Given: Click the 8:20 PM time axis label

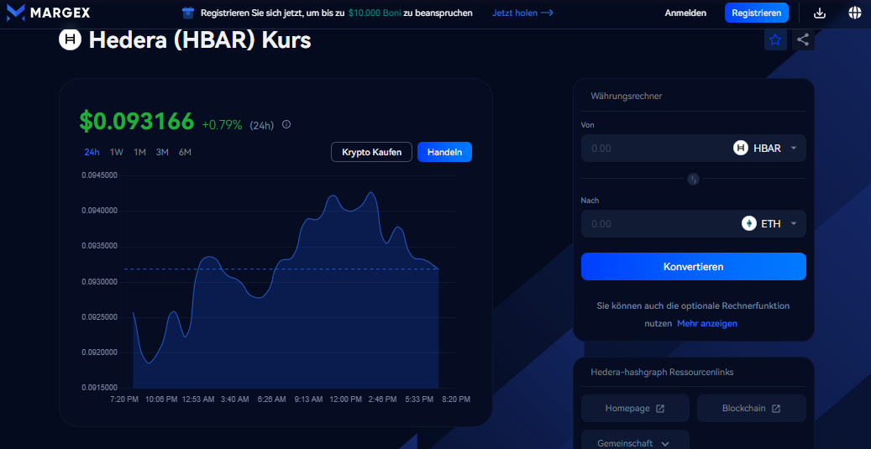Looking at the screenshot, I should 457,399.
